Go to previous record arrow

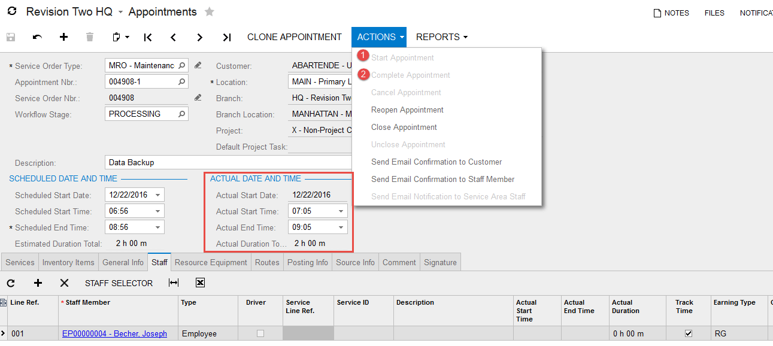coord(174,37)
